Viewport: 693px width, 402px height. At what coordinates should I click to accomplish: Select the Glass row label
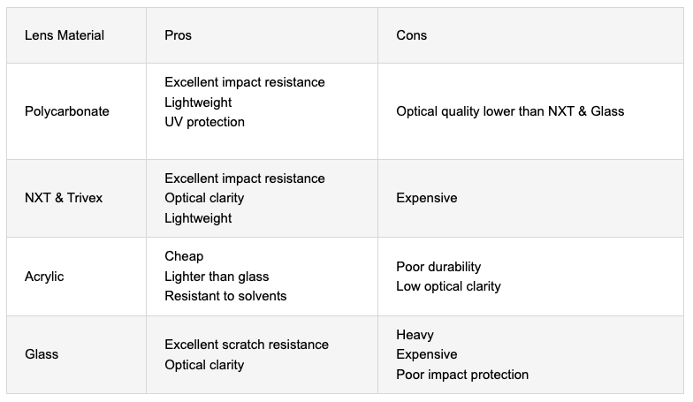pos(42,354)
